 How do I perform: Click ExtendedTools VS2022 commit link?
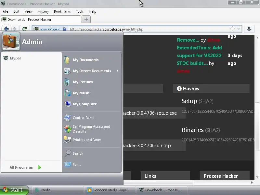coord(199,55)
